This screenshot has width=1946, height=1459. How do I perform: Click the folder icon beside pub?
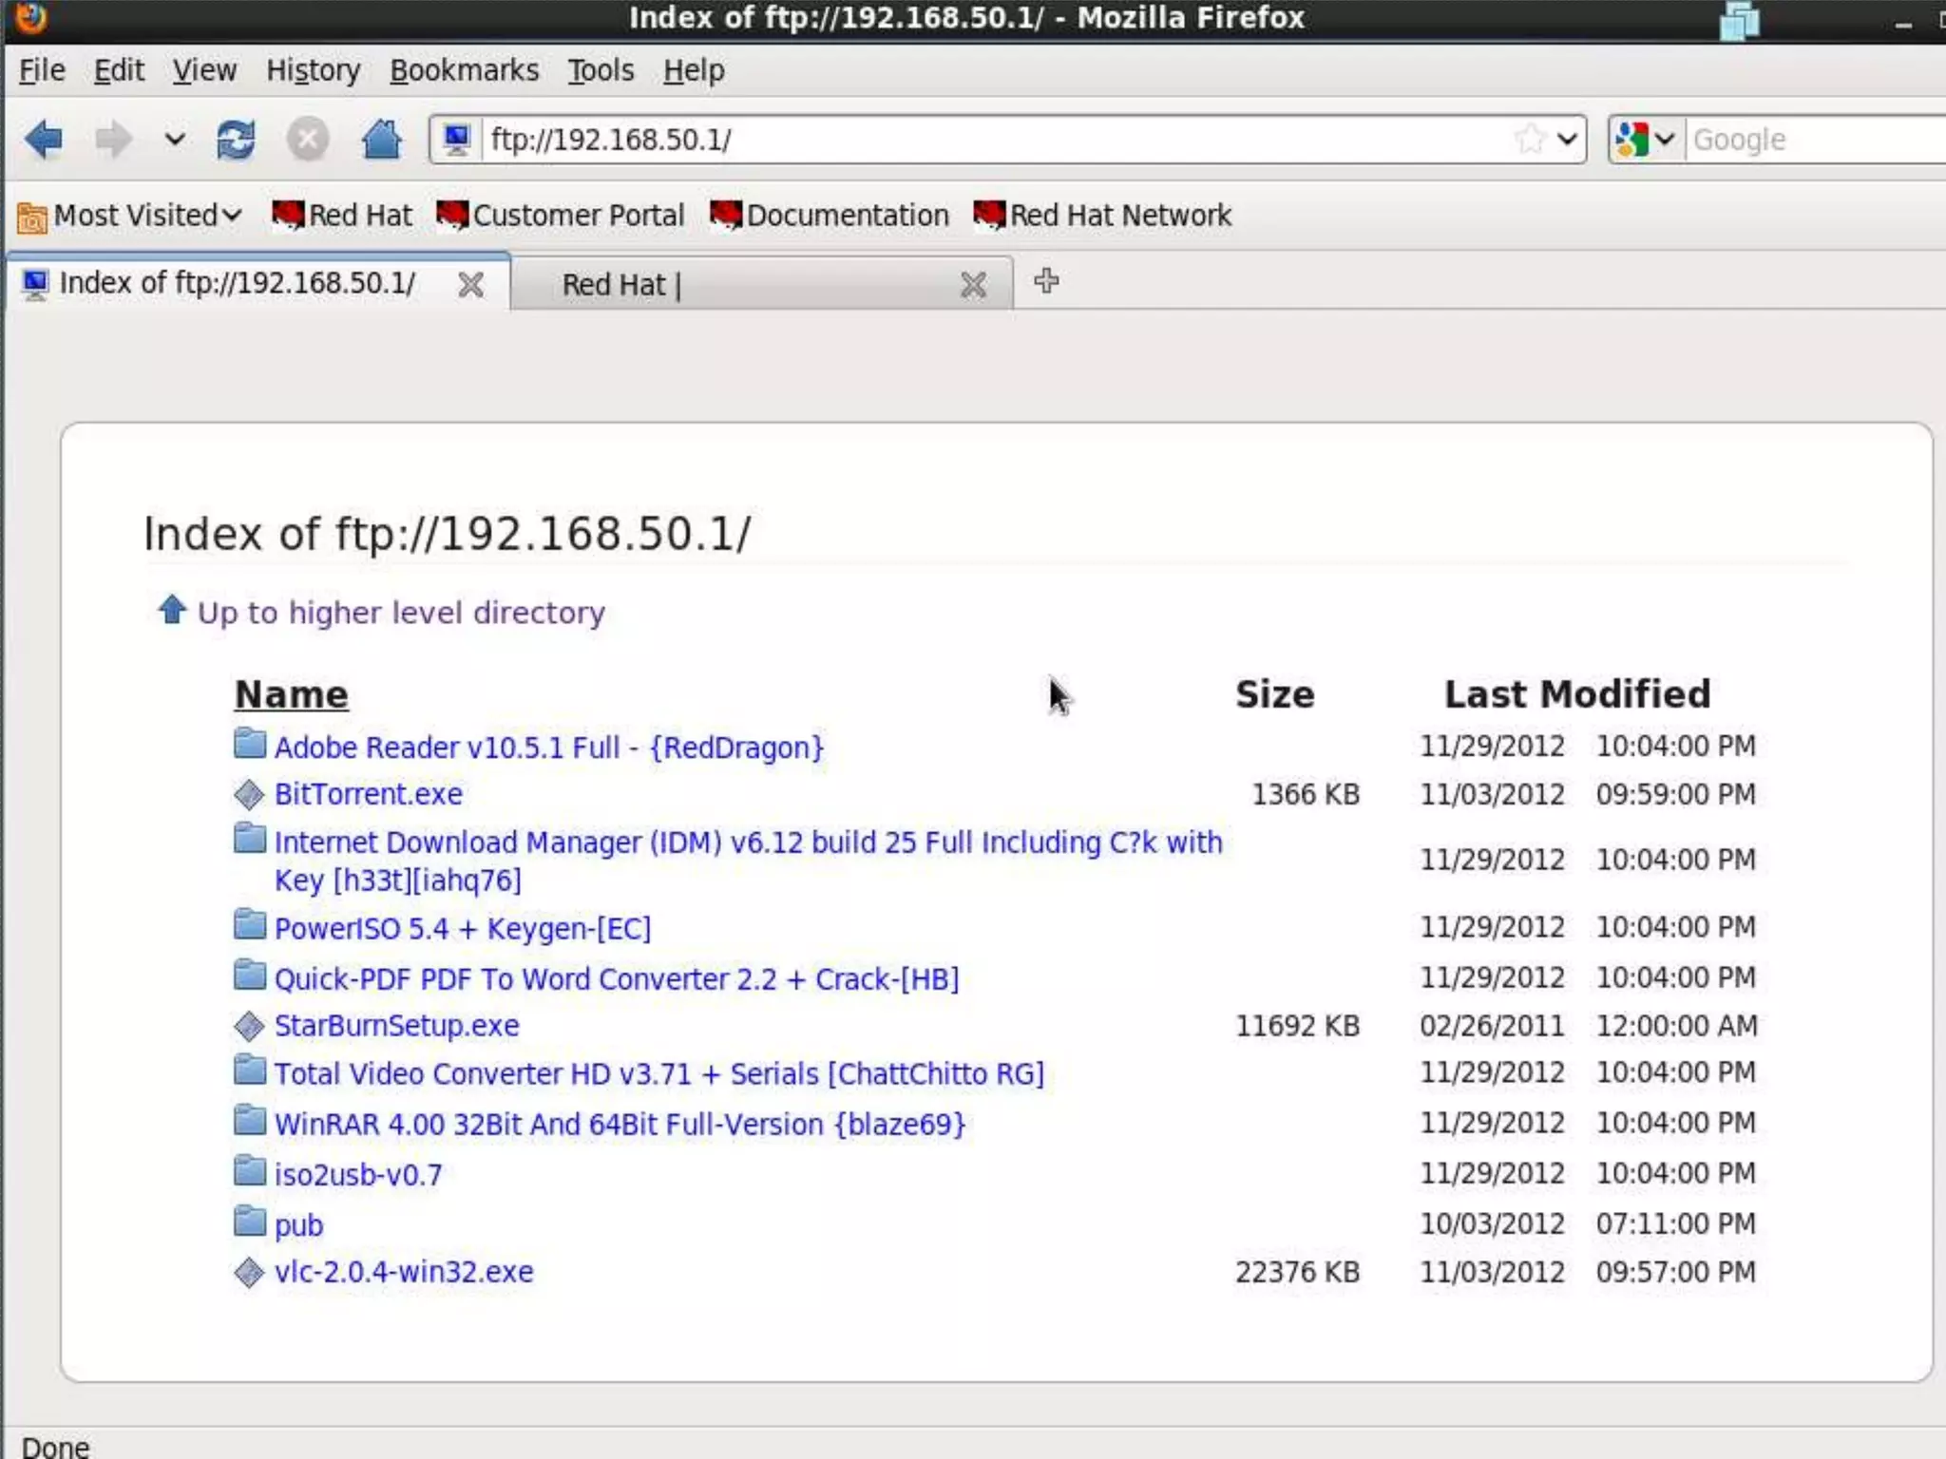click(249, 1222)
